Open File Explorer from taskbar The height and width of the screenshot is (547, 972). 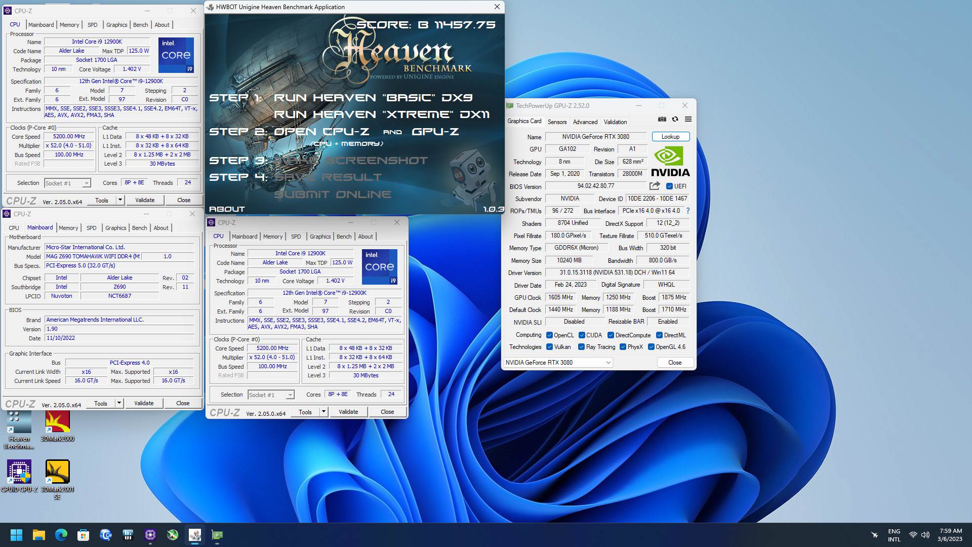coord(39,535)
